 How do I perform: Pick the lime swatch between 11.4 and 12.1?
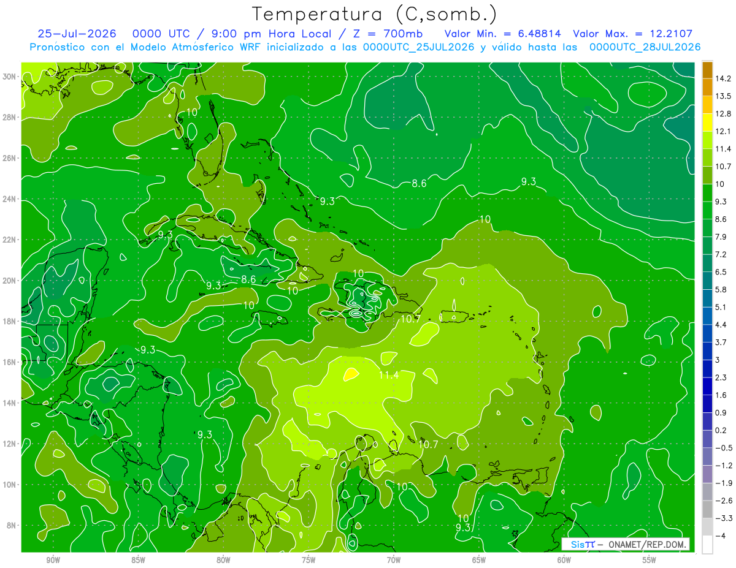tap(707, 140)
